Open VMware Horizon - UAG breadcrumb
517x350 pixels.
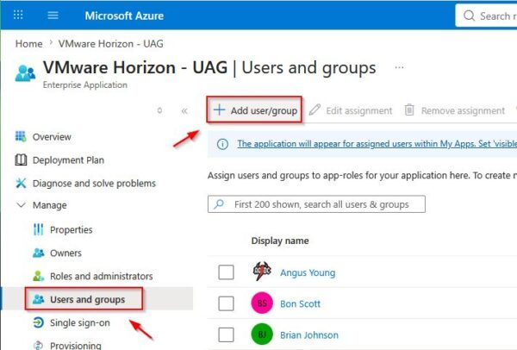(111, 44)
